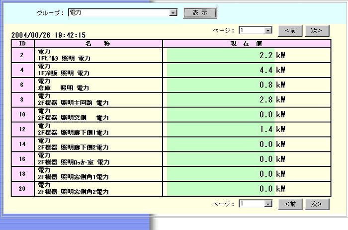Image resolution: width=348 pixels, height=230 pixels.
Task: Select the timestamp 2004/08/26 19:42:15
Action: tap(48, 35)
